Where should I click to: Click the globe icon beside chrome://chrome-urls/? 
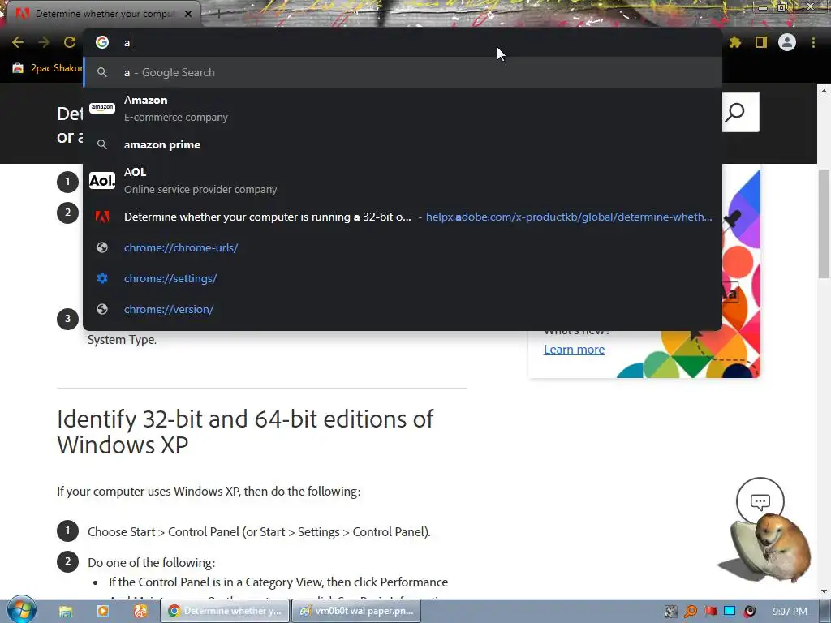click(102, 247)
